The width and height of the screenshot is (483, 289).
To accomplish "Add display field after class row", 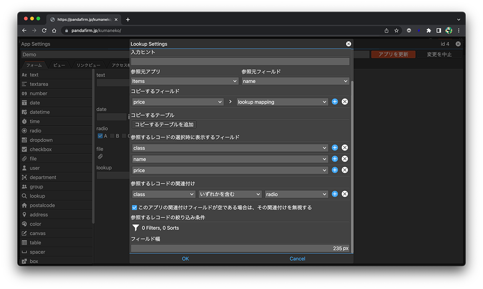I will (x=335, y=148).
